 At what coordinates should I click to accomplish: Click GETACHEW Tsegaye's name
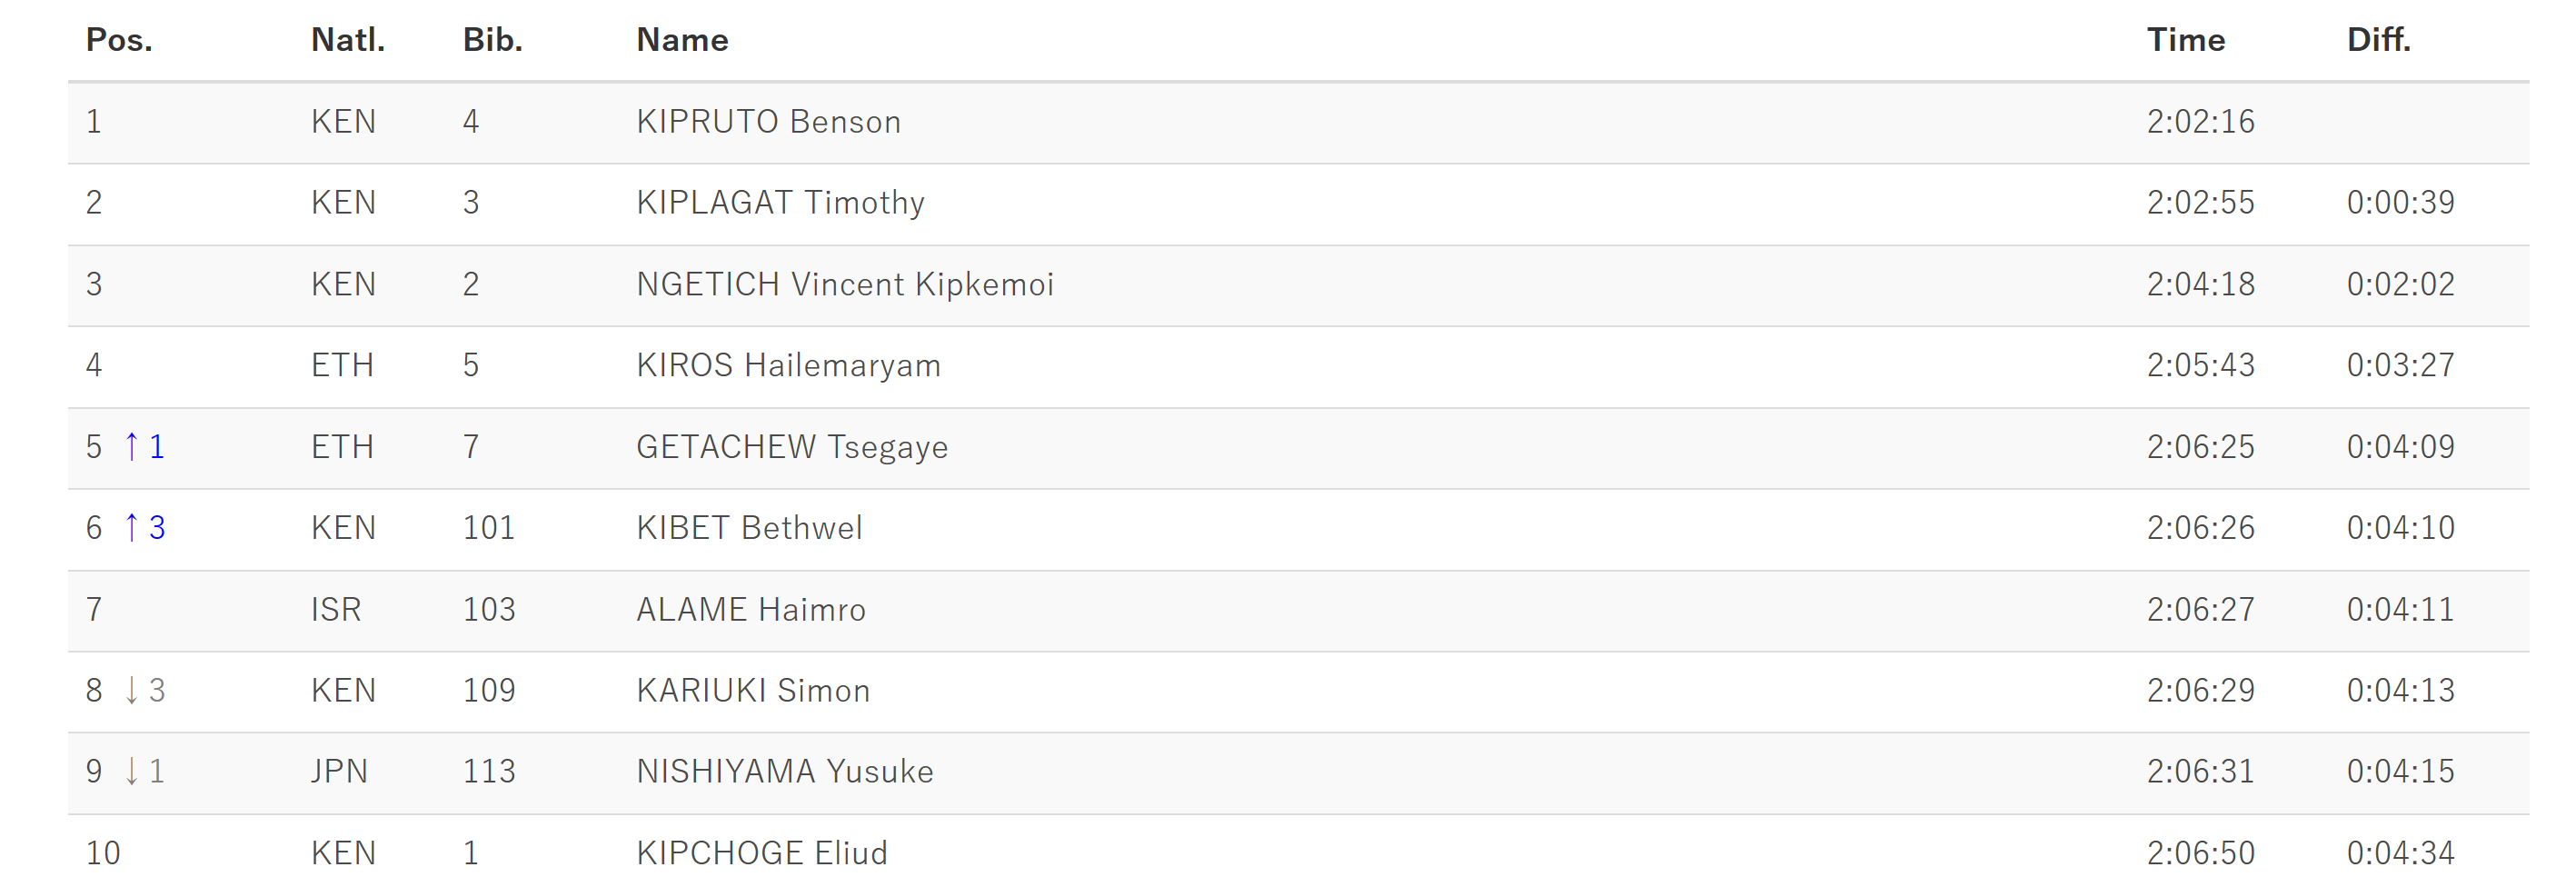(x=792, y=447)
